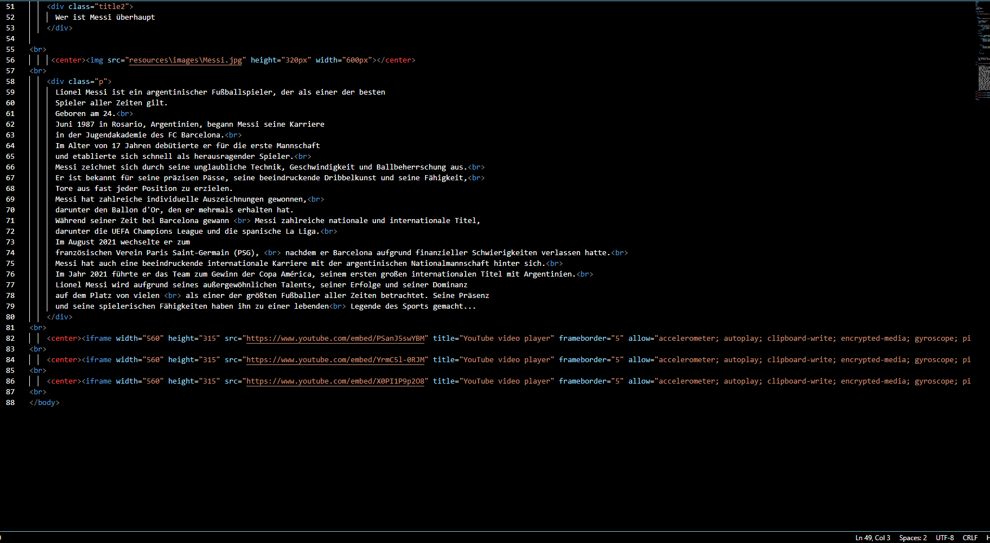Navigate the file using the minimap
Viewport: 990px width, 543px height.
click(x=981, y=51)
